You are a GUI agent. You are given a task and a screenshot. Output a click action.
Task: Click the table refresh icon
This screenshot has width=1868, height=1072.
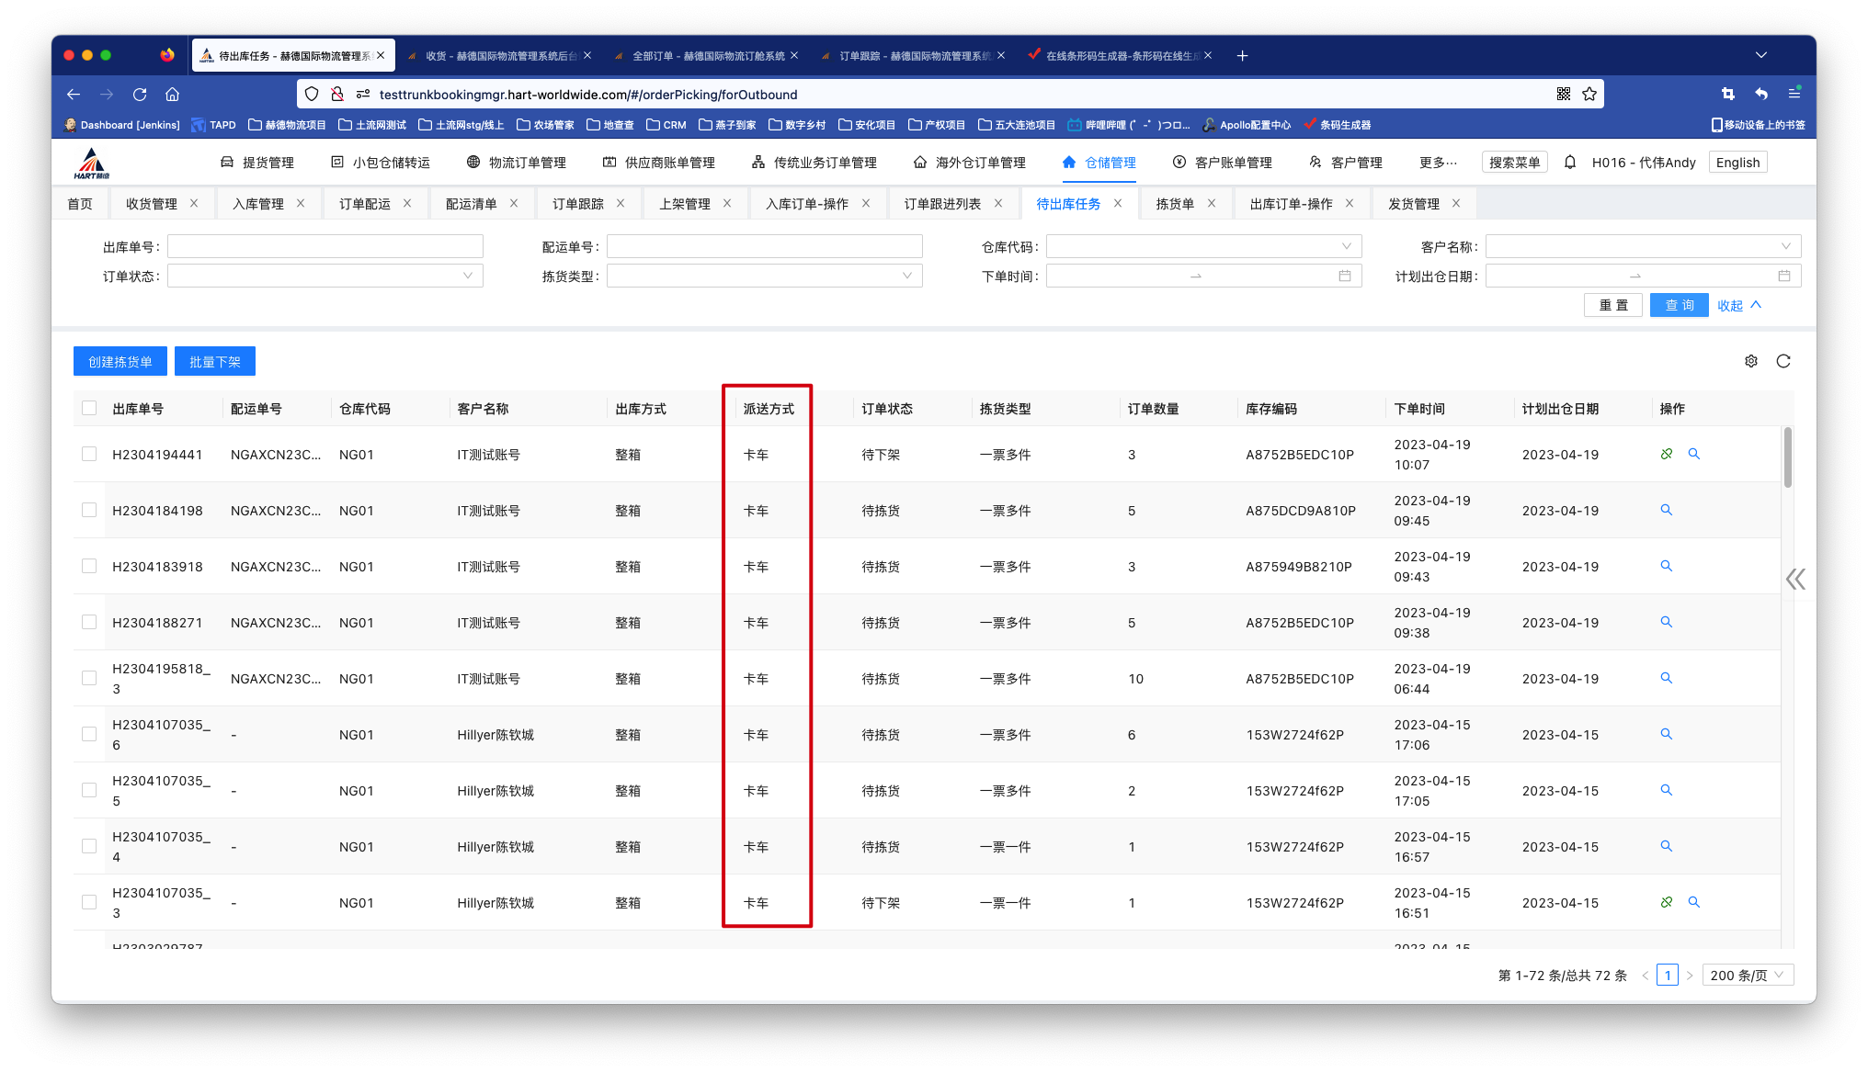coord(1783,361)
